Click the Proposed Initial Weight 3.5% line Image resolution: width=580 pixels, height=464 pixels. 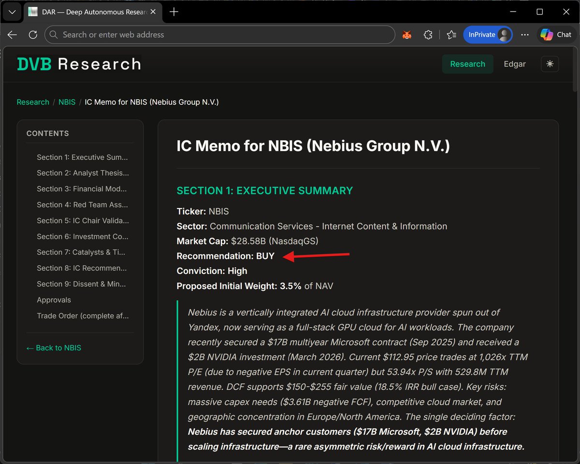point(255,286)
